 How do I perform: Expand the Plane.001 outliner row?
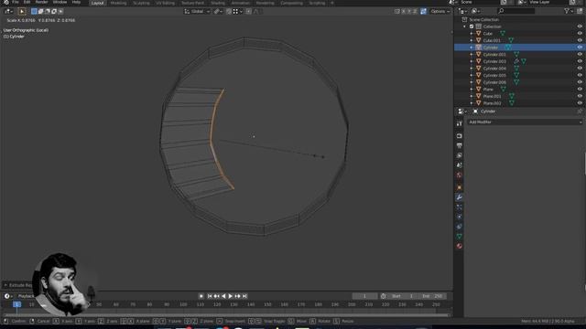pos(472,96)
